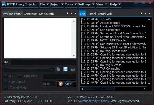Click the 'SSH Connected' log line
Image resolution: width=154 pixels, height=105 pixels.
[x=101, y=30]
